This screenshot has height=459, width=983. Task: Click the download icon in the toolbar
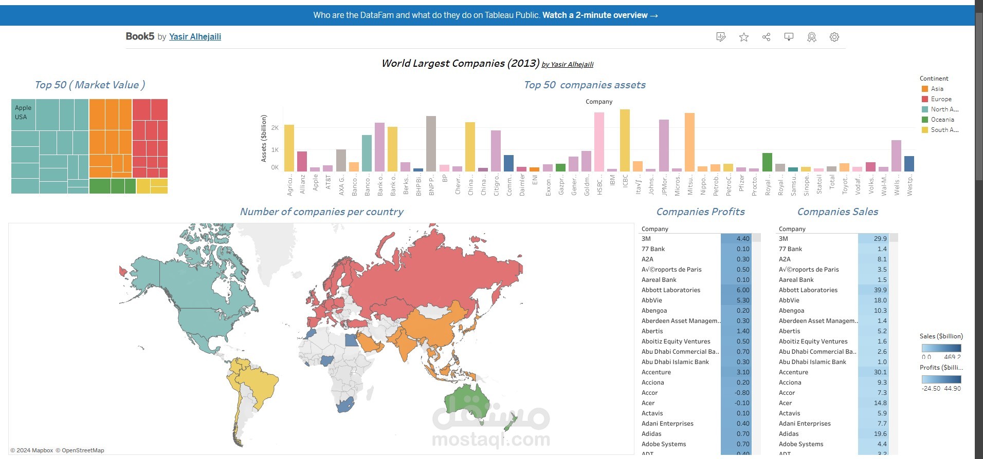(x=789, y=37)
